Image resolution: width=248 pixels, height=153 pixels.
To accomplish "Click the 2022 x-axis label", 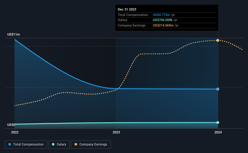I will tap(15, 132).
